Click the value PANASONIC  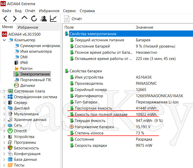[x=146, y=83]
